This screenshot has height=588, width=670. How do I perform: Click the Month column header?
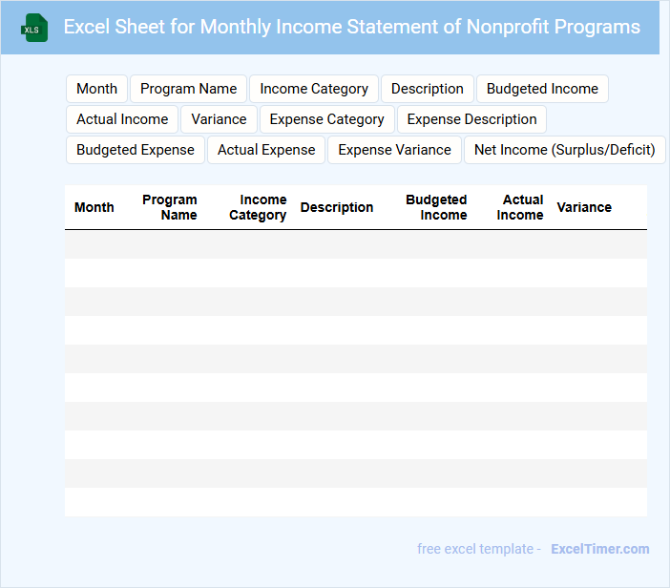click(x=94, y=207)
